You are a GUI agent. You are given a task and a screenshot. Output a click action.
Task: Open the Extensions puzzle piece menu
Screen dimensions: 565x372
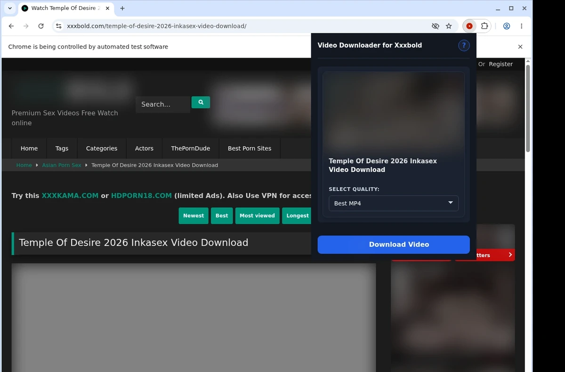click(484, 26)
